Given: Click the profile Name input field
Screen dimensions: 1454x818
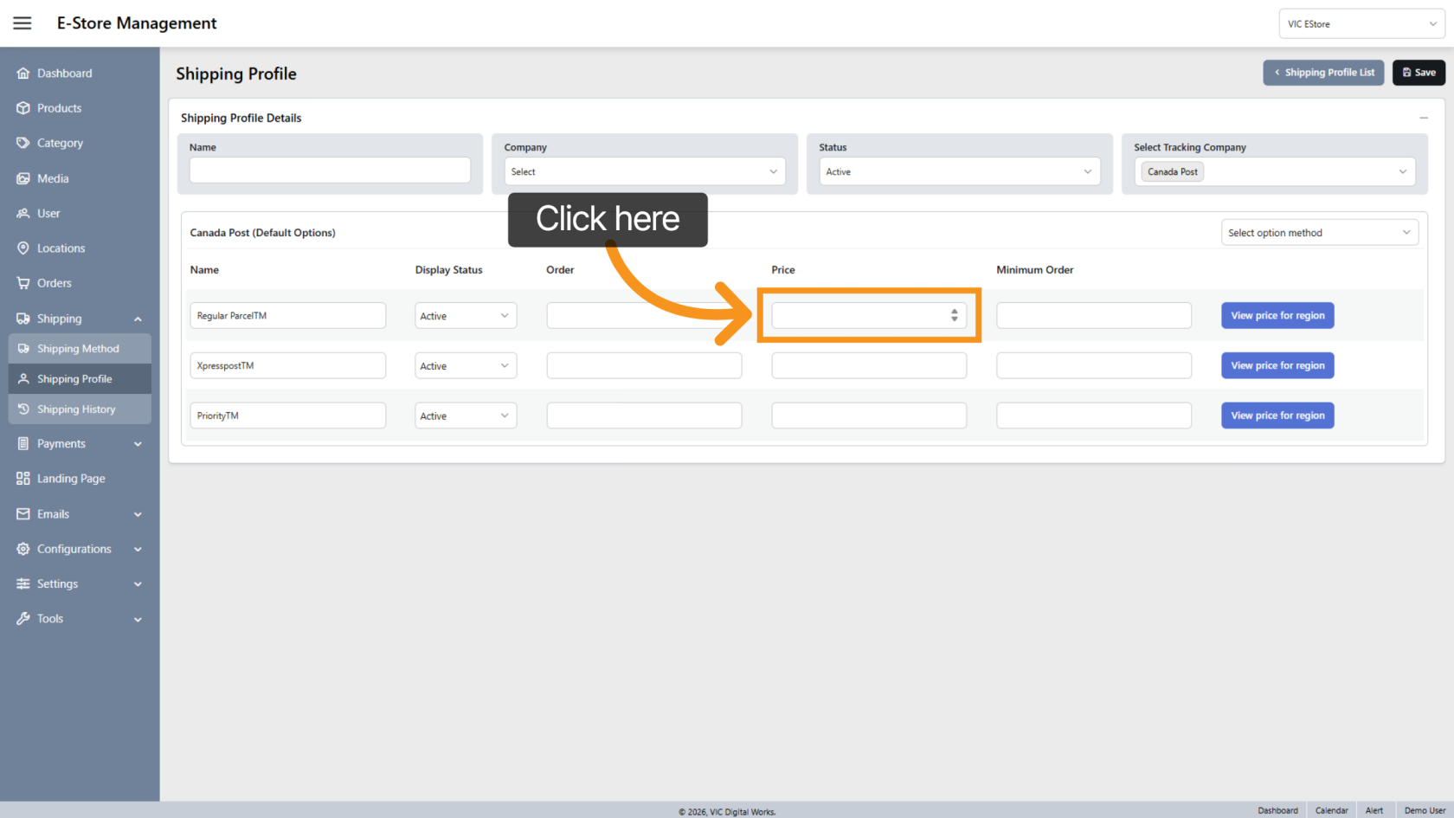Looking at the screenshot, I should pos(330,170).
